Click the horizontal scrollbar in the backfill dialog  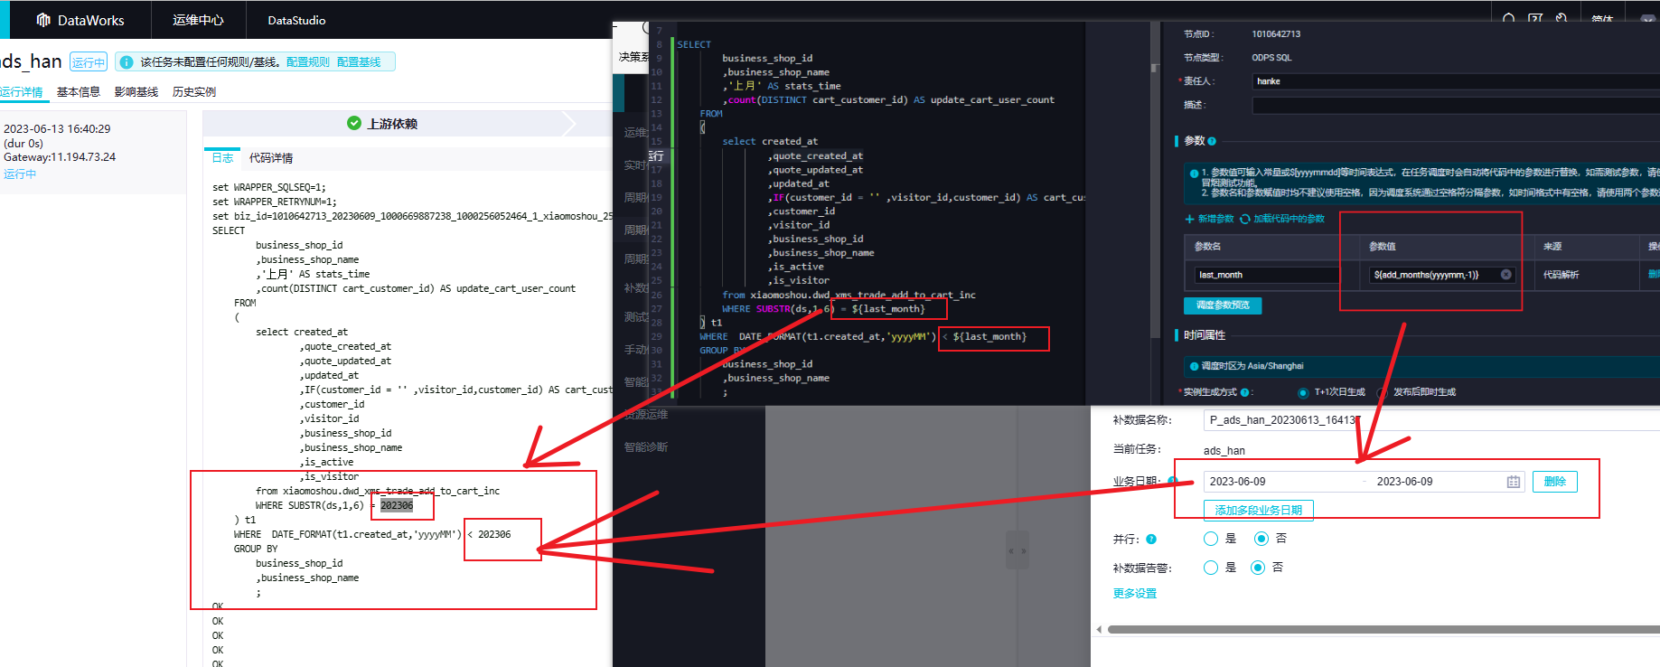pyautogui.click(x=1383, y=630)
